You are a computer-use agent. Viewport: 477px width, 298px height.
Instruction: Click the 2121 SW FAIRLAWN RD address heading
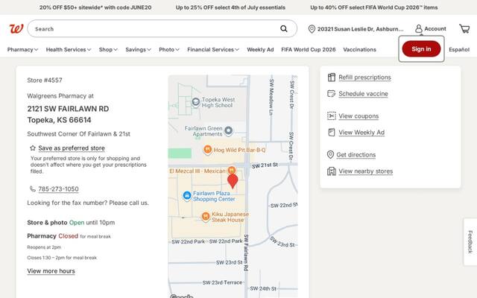coord(68,109)
